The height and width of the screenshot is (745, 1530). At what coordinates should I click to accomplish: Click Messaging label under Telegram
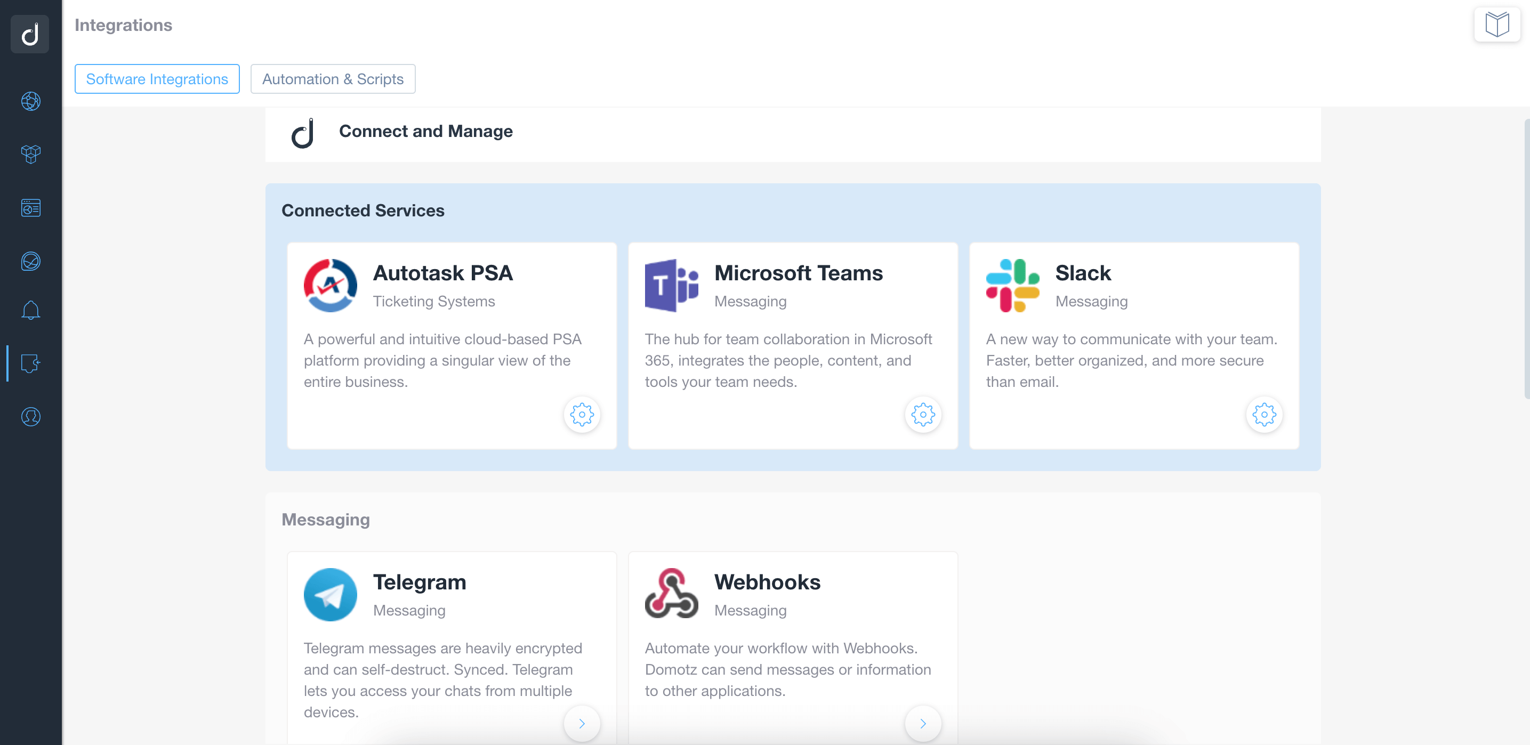pyautogui.click(x=409, y=610)
